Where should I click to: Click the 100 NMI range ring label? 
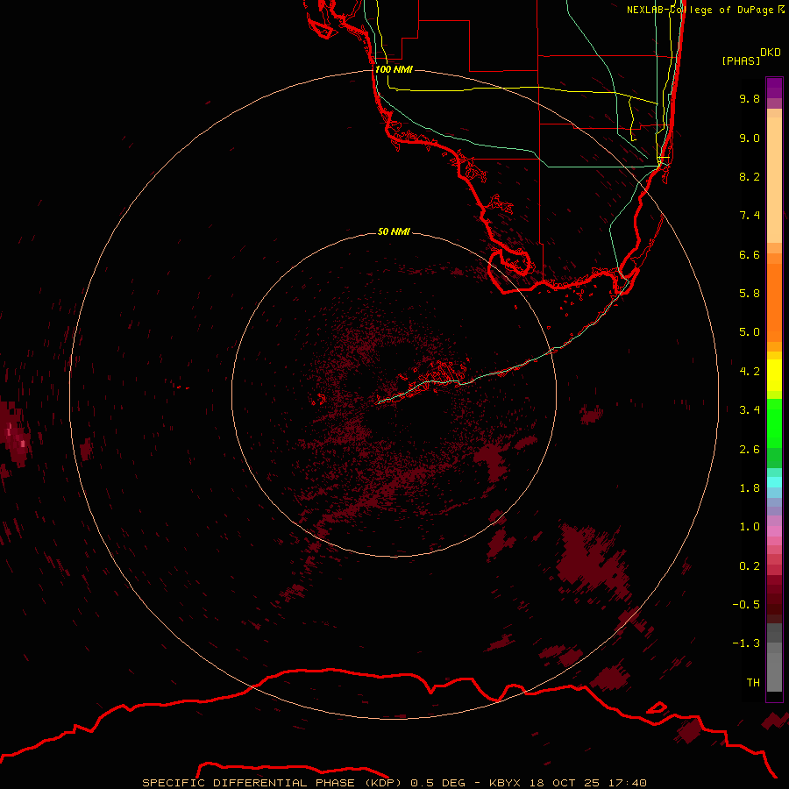[x=394, y=69]
